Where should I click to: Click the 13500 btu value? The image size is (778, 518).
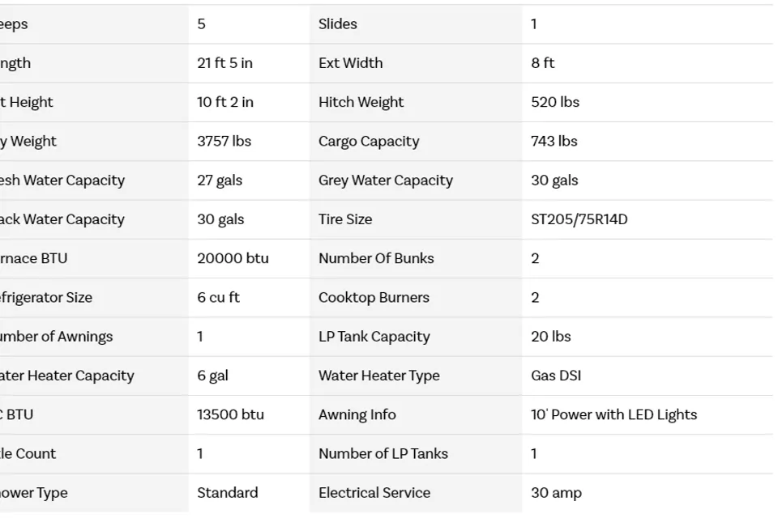coord(230,415)
